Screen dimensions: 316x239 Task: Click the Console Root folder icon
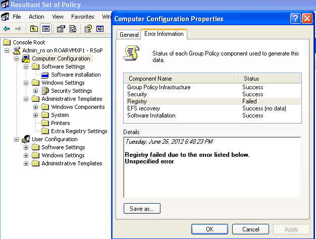point(7,42)
